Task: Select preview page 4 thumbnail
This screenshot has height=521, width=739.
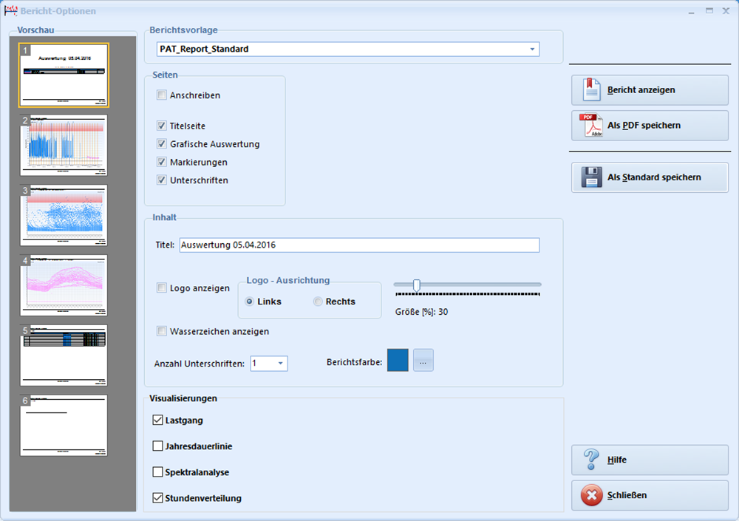Action: [64, 285]
